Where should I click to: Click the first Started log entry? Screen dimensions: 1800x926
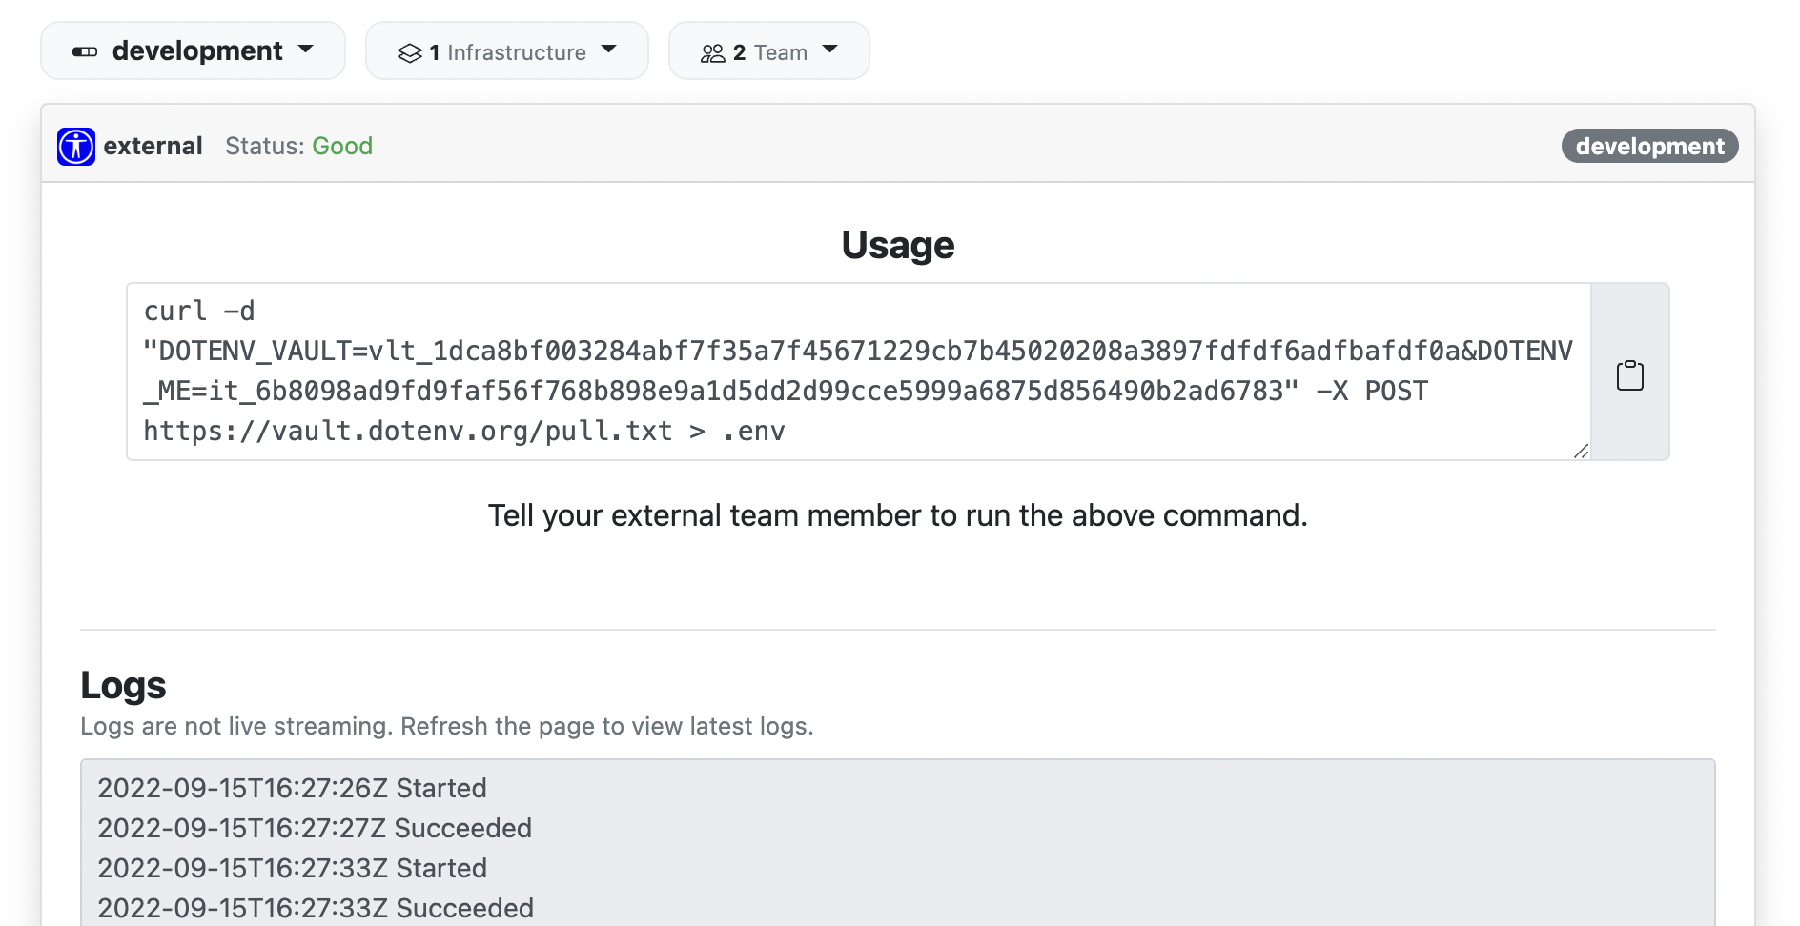(x=293, y=788)
